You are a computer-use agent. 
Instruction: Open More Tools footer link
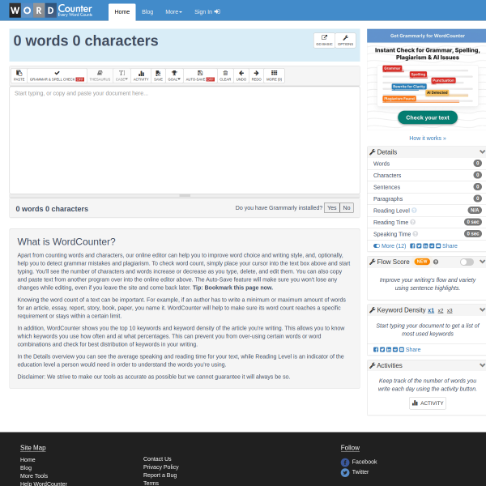pos(34,475)
